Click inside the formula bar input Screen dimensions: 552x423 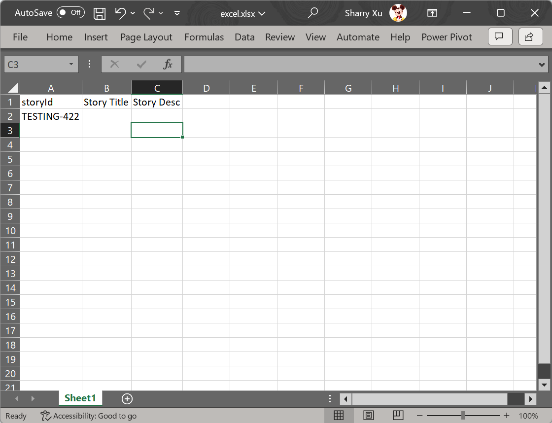click(361, 65)
